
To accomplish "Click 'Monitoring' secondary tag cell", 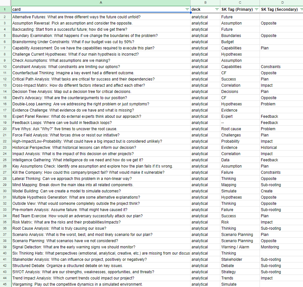I will point(281,247).
